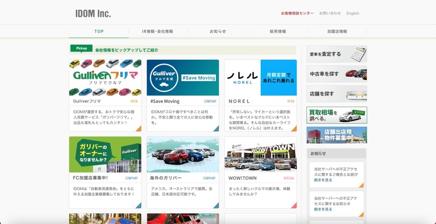
Task: Open the Gulliverフリマ banner image
Action: 105,78
